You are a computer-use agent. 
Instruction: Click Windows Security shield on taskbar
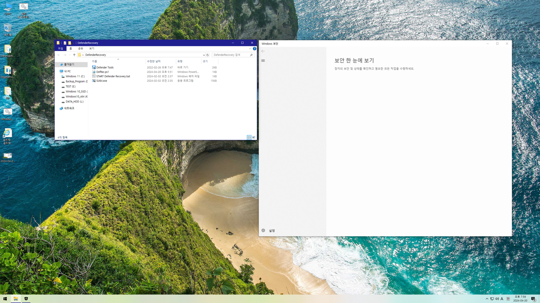26,299
